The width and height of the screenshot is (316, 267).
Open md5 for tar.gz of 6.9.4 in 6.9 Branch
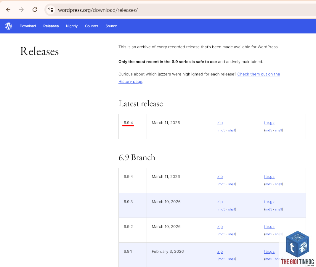[269, 184]
